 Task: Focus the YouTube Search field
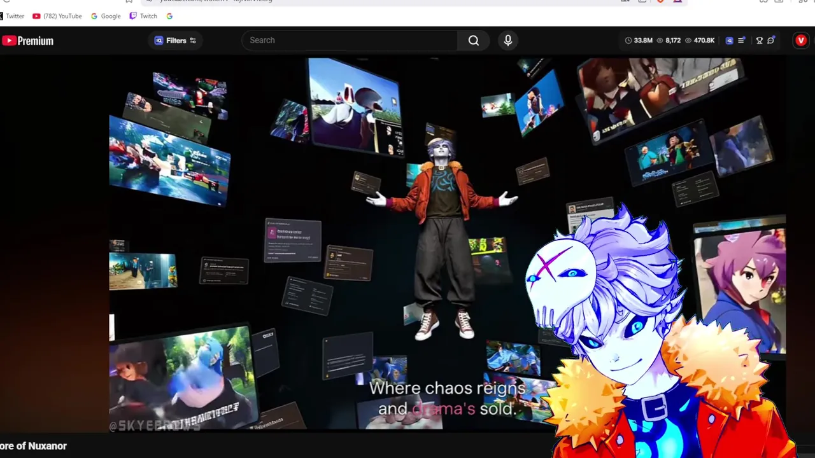pyautogui.click(x=349, y=40)
